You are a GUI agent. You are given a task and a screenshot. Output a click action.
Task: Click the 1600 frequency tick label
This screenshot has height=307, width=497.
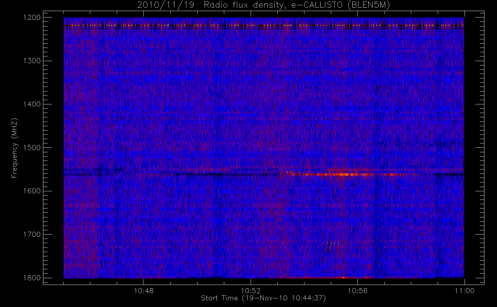pos(32,191)
